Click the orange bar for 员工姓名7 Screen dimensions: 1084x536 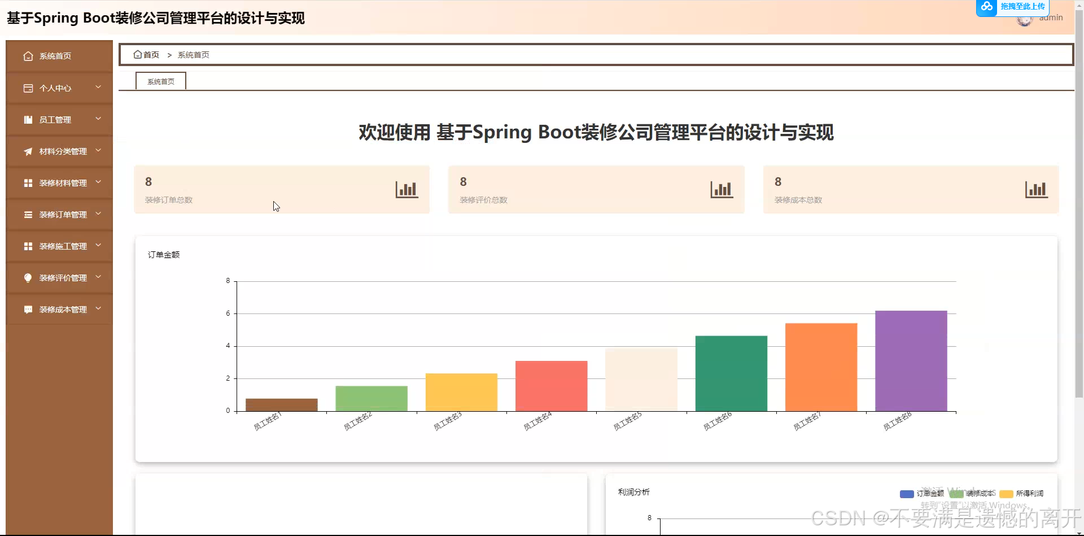pyautogui.click(x=821, y=367)
